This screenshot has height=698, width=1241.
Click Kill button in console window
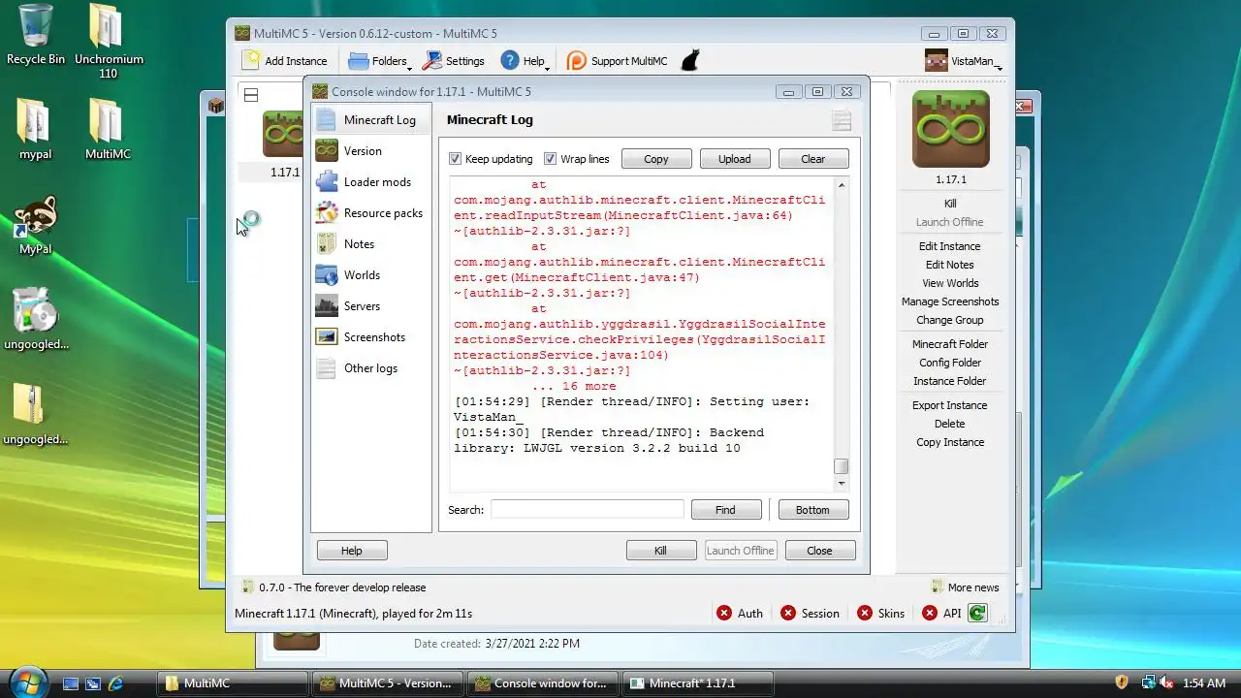click(660, 551)
